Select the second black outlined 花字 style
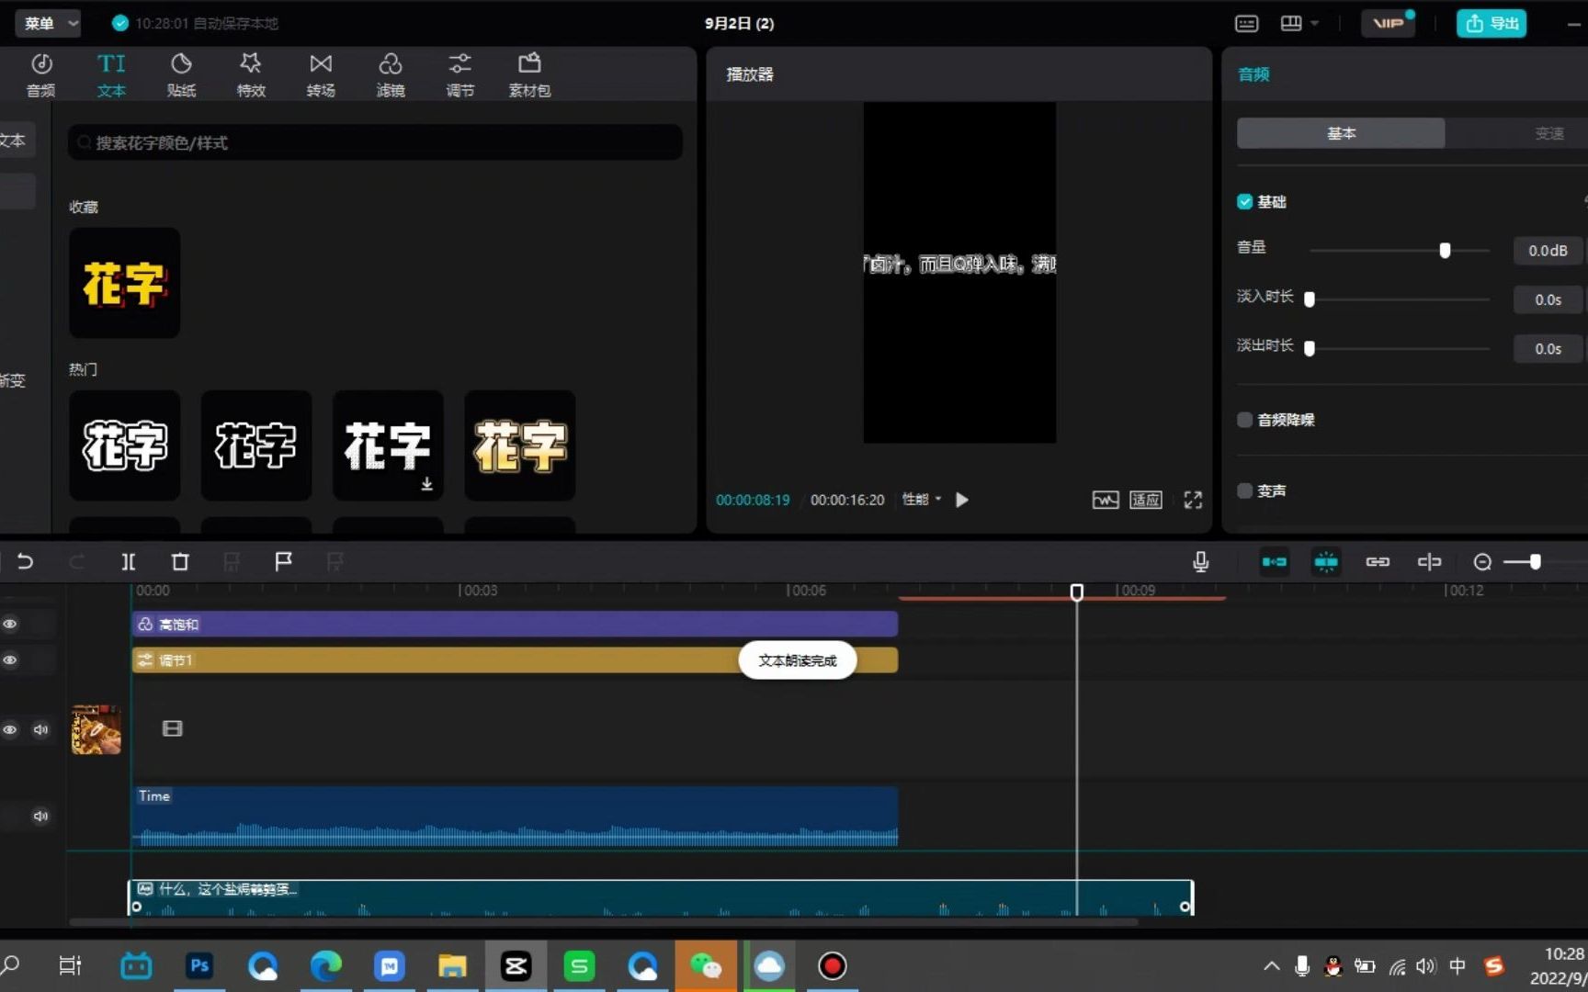 256,445
